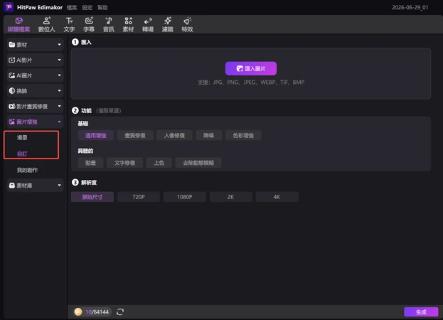The image size is (443, 320).
Task: Click the 基礎 basic category label
Action: (83, 124)
